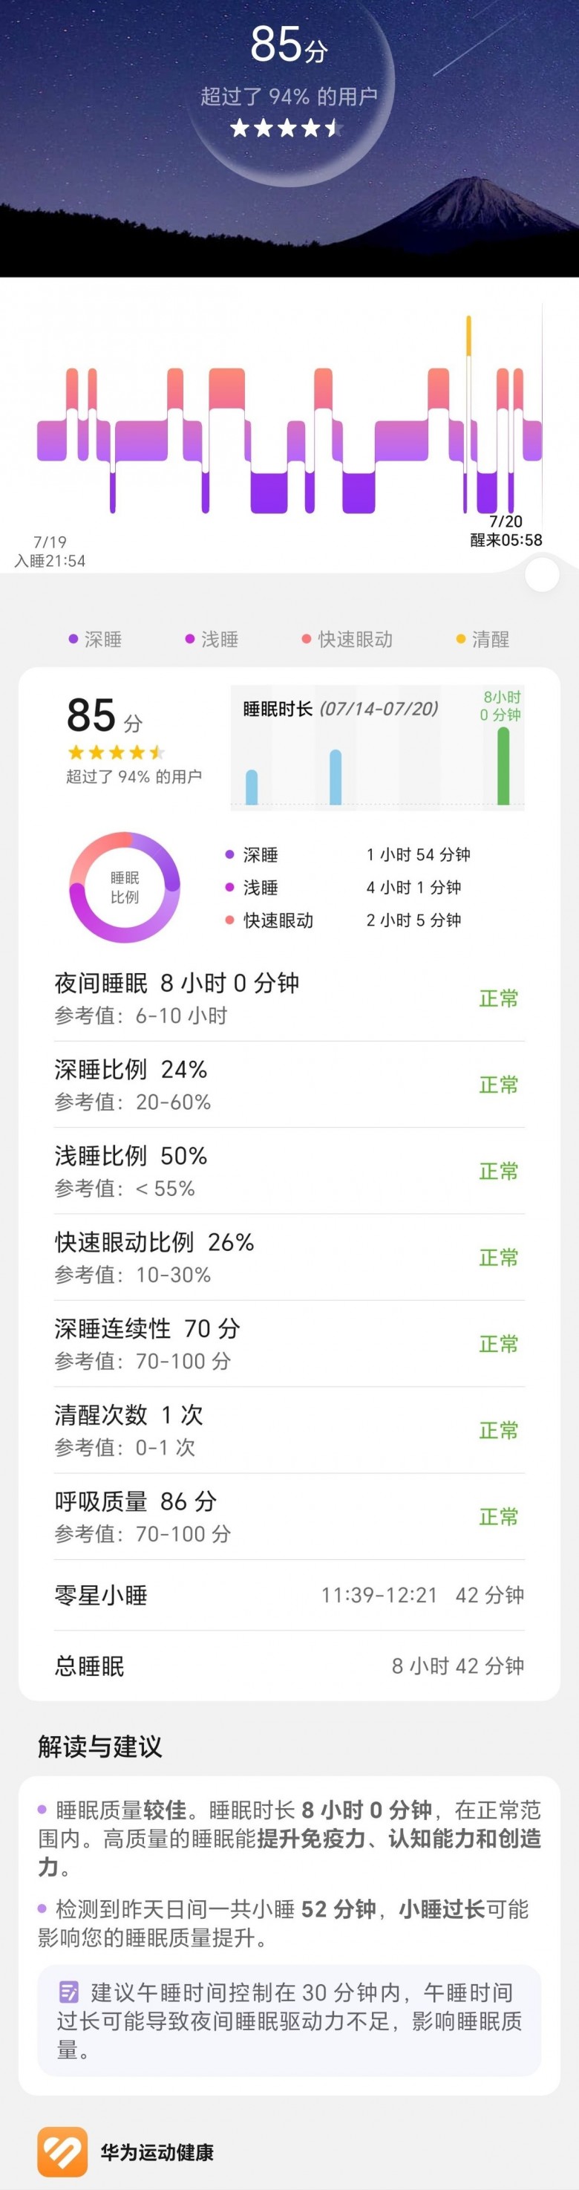Tap the Huawei Health app logo icon
The height and width of the screenshot is (2190, 579).
[x=62, y=2152]
